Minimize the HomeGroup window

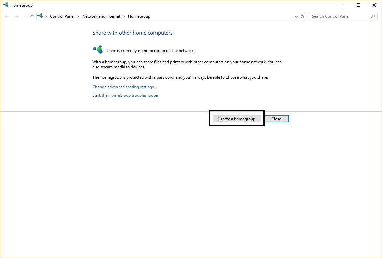(343, 5)
